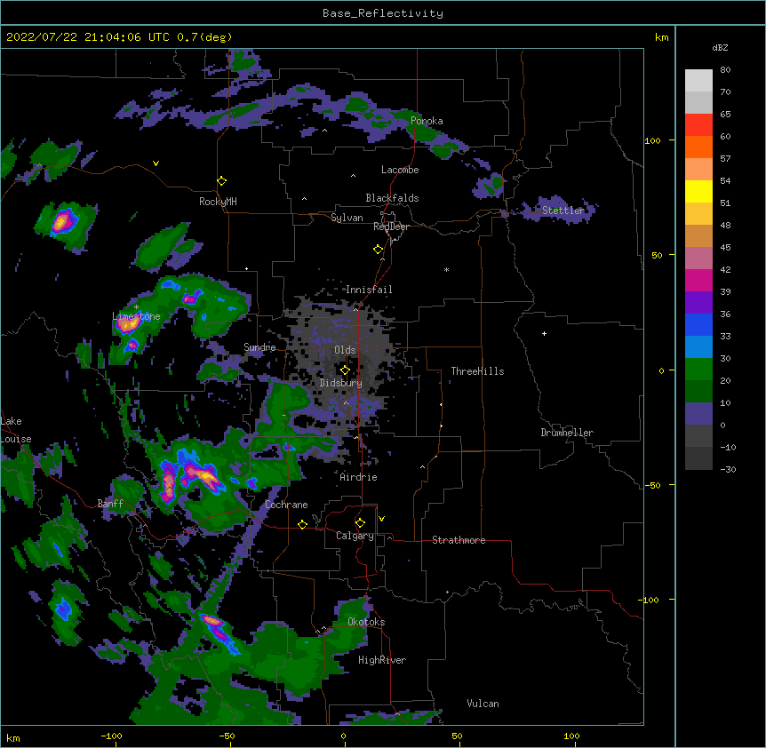Image resolution: width=766 pixels, height=748 pixels.
Task: Click the yellow diamond marker south of RedDeer
Action: (379, 250)
